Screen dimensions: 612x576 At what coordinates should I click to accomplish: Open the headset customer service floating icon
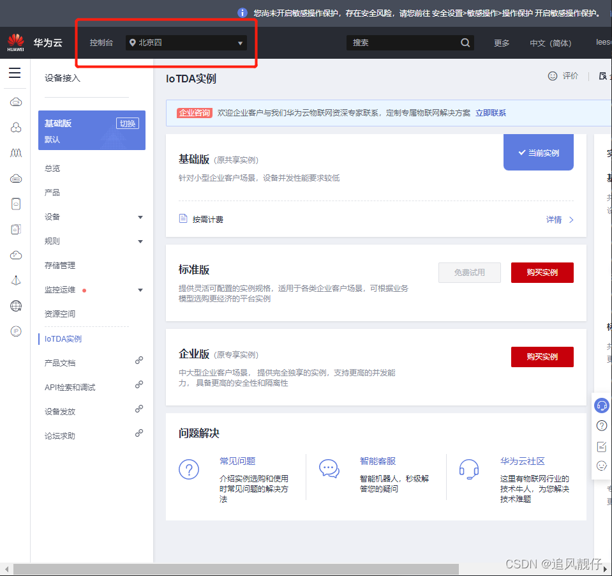pos(601,405)
